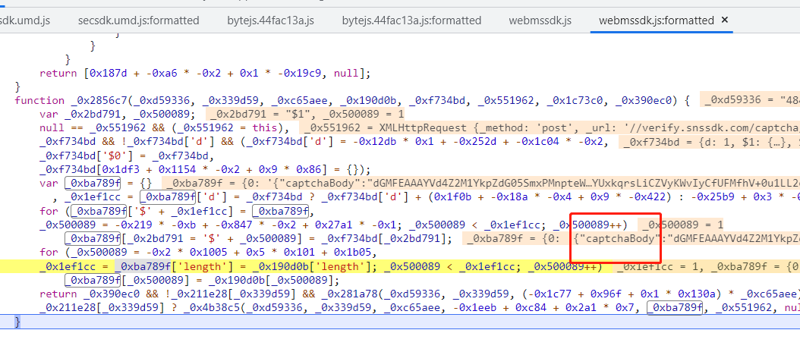
Task: Switch to the secsdk.umd.js:formatted tab
Action: point(138,20)
